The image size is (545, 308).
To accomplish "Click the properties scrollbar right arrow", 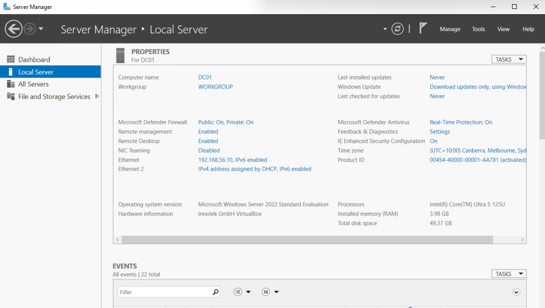I will [x=522, y=240].
